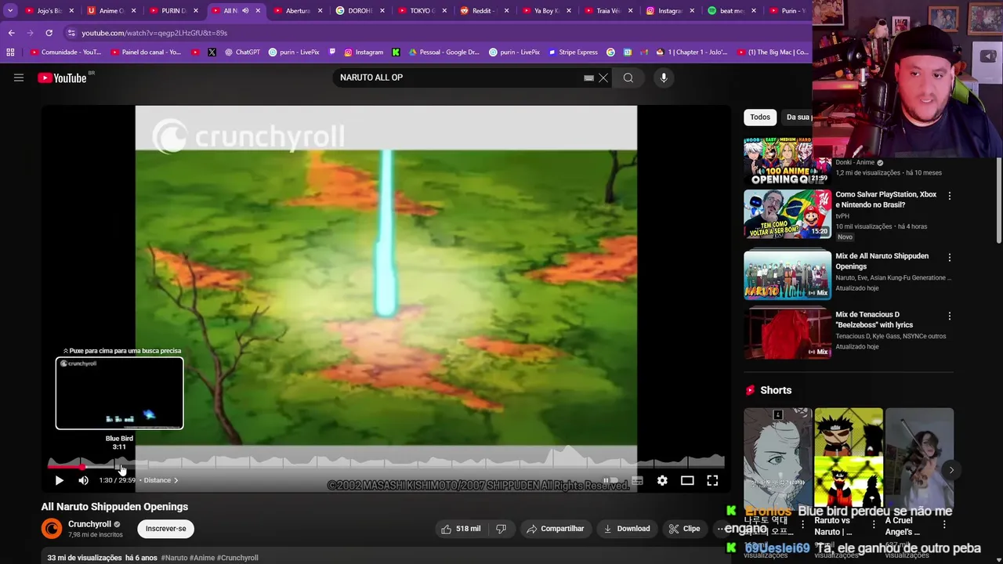Mute the video with the speaker icon
1003x564 pixels.
pos(83,480)
